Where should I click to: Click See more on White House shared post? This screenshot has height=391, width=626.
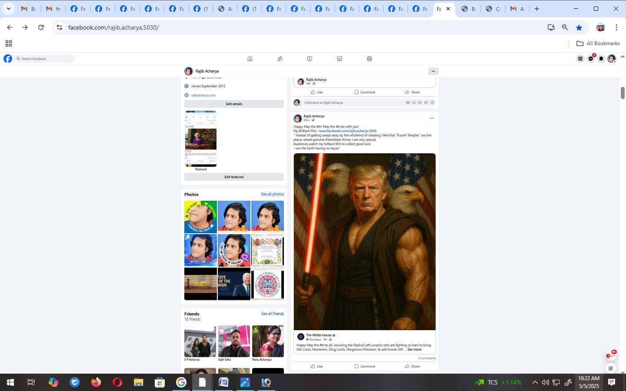[414, 349]
